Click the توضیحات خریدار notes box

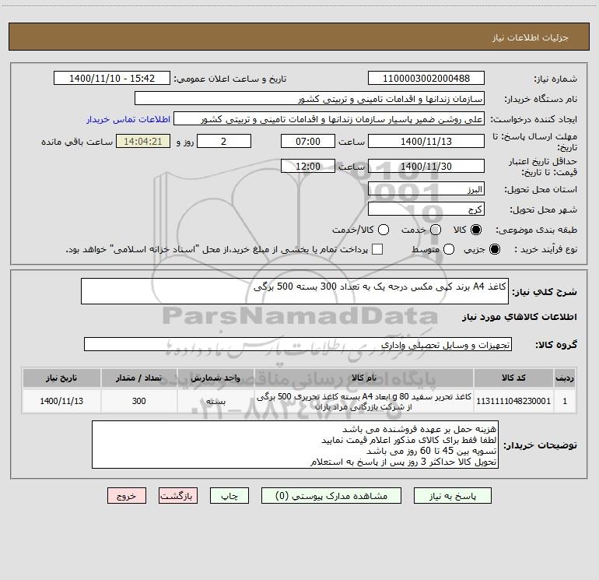point(295,445)
